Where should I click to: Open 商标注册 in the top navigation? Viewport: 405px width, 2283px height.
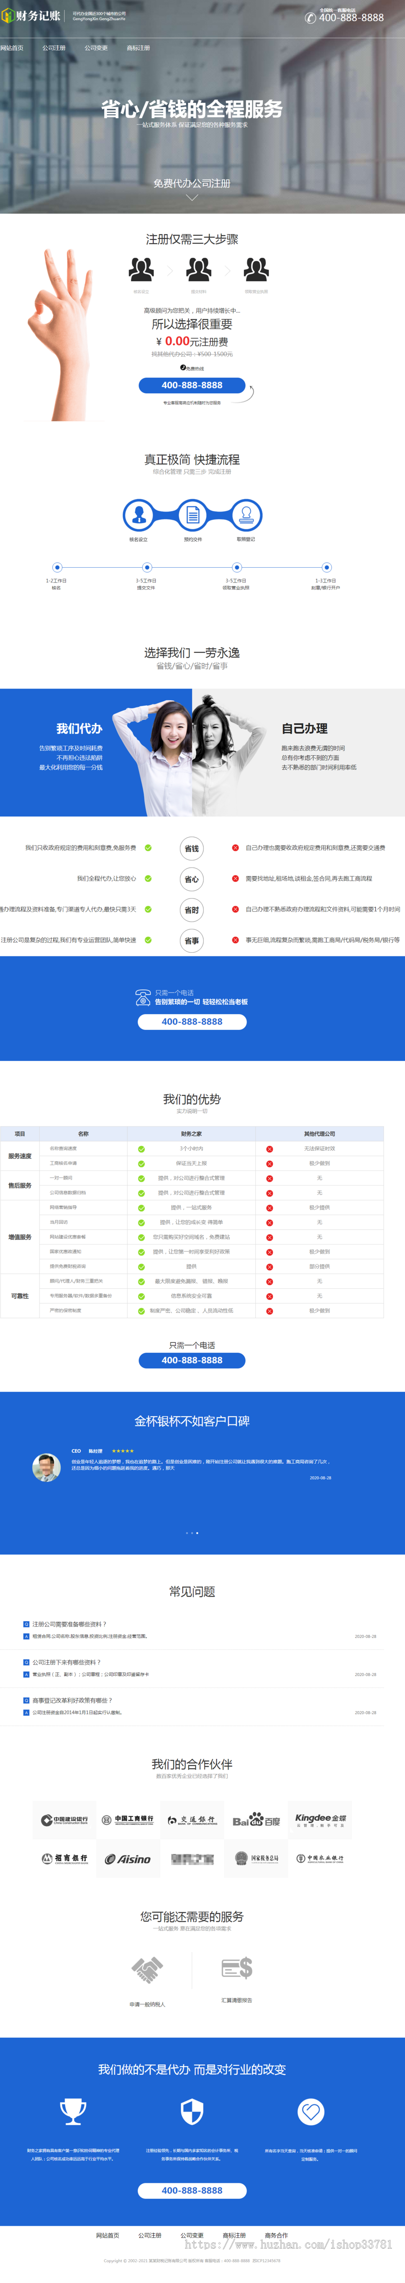[x=138, y=48]
